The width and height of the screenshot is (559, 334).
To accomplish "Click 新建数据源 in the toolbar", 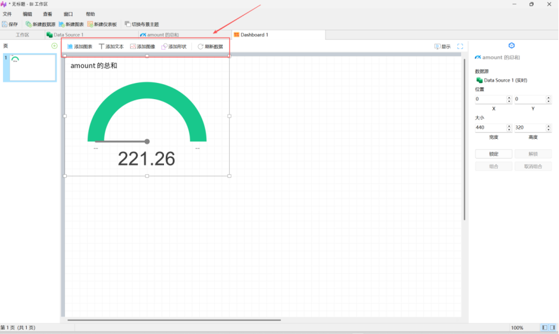I will [x=40, y=24].
